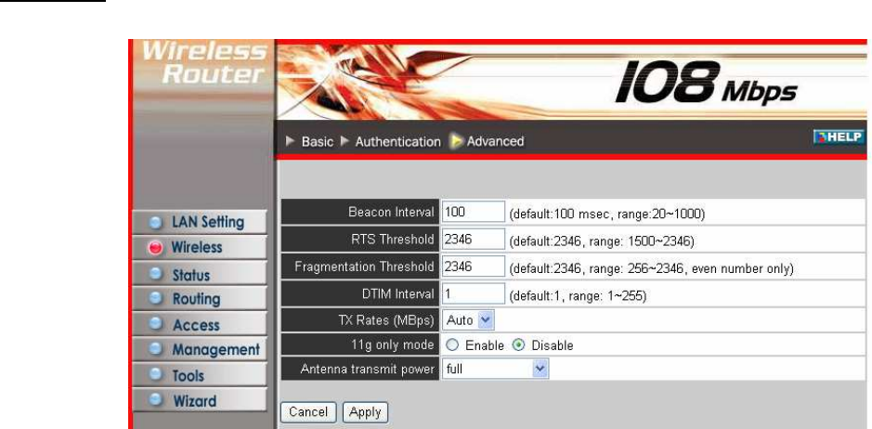Click the blue bullet next to Routing
The width and height of the screenshot is (872, 429).
coord(156,299)
